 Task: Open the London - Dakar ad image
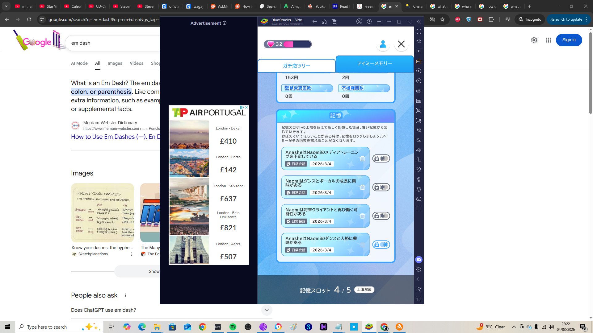(189, 134)
